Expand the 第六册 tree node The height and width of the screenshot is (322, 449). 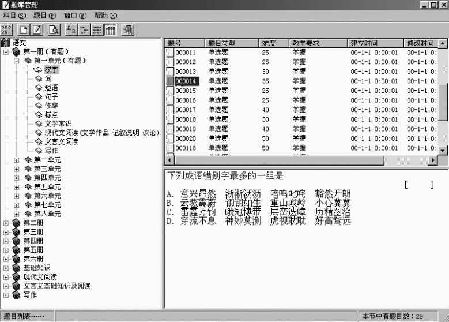pyautogui.click(x=6, y=259)
